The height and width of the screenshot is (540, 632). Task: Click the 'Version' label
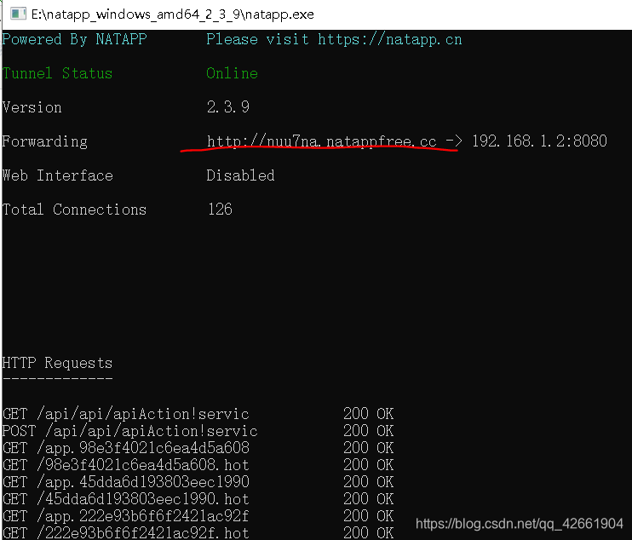pyautogui.click(x=32, y=107)
